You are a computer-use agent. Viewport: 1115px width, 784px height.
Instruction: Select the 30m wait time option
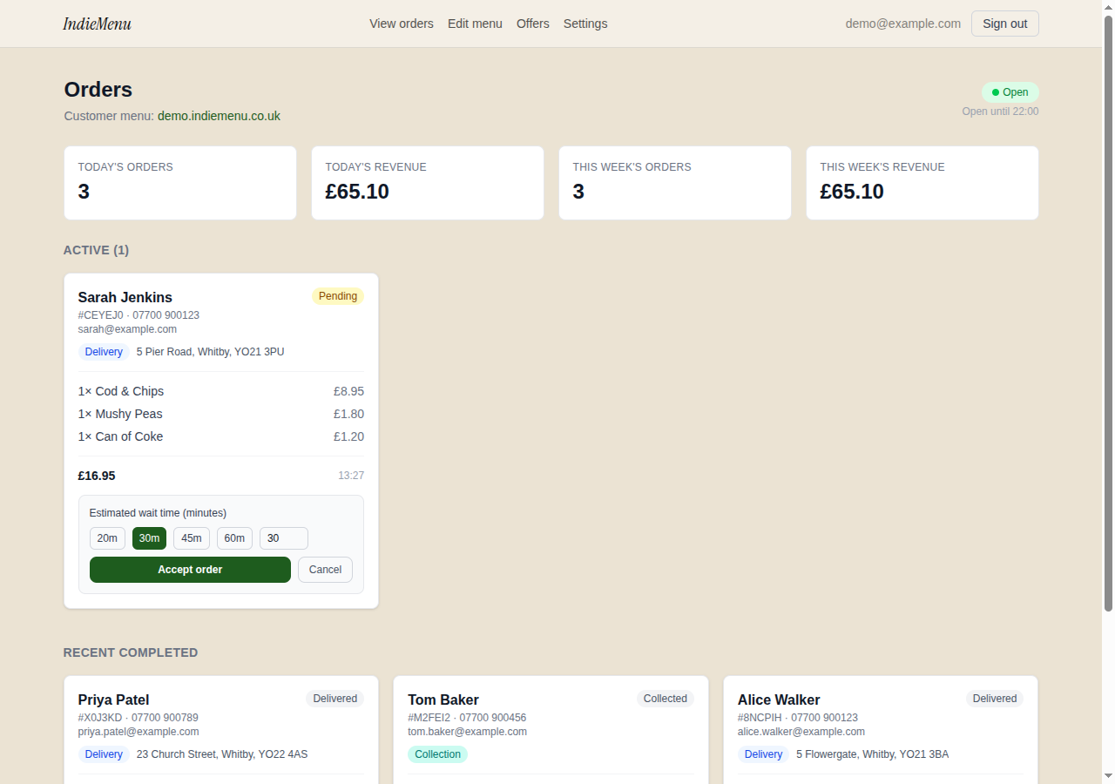tap(149, 538)
